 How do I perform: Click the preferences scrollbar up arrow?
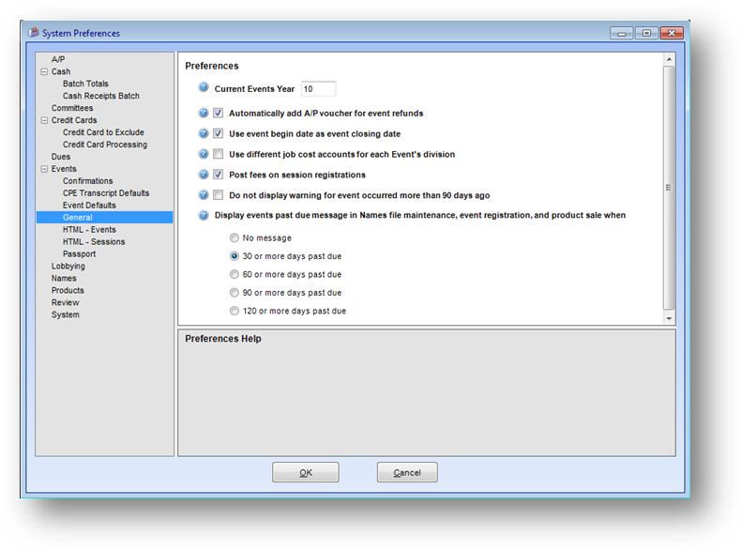coord(669,59)
